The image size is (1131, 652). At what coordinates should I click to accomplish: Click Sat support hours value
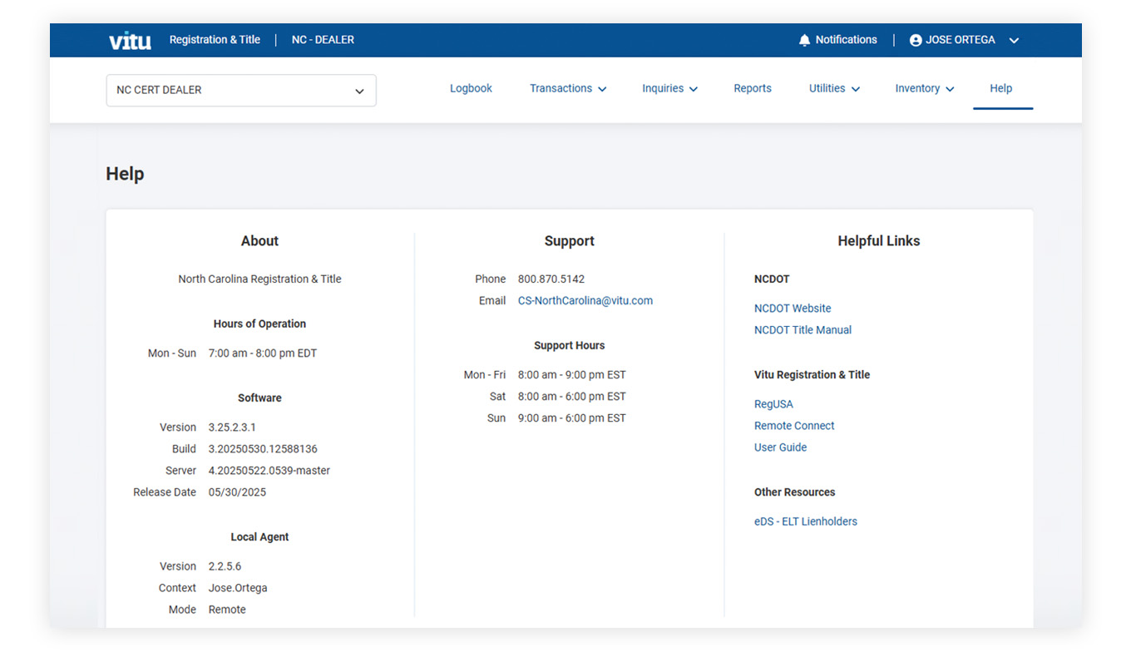pyautogui.click(x=571, y=397)
